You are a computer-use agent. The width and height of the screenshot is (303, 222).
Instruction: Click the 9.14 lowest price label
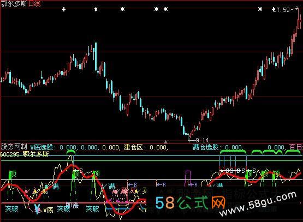coord(203,140)
